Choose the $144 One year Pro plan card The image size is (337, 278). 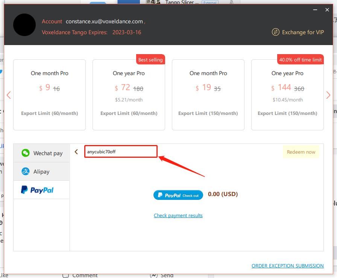(x=287, y=95)
